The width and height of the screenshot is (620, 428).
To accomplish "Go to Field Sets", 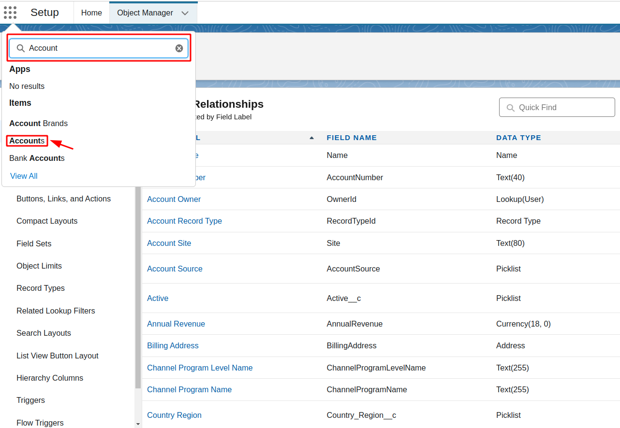I will [34, 243].
